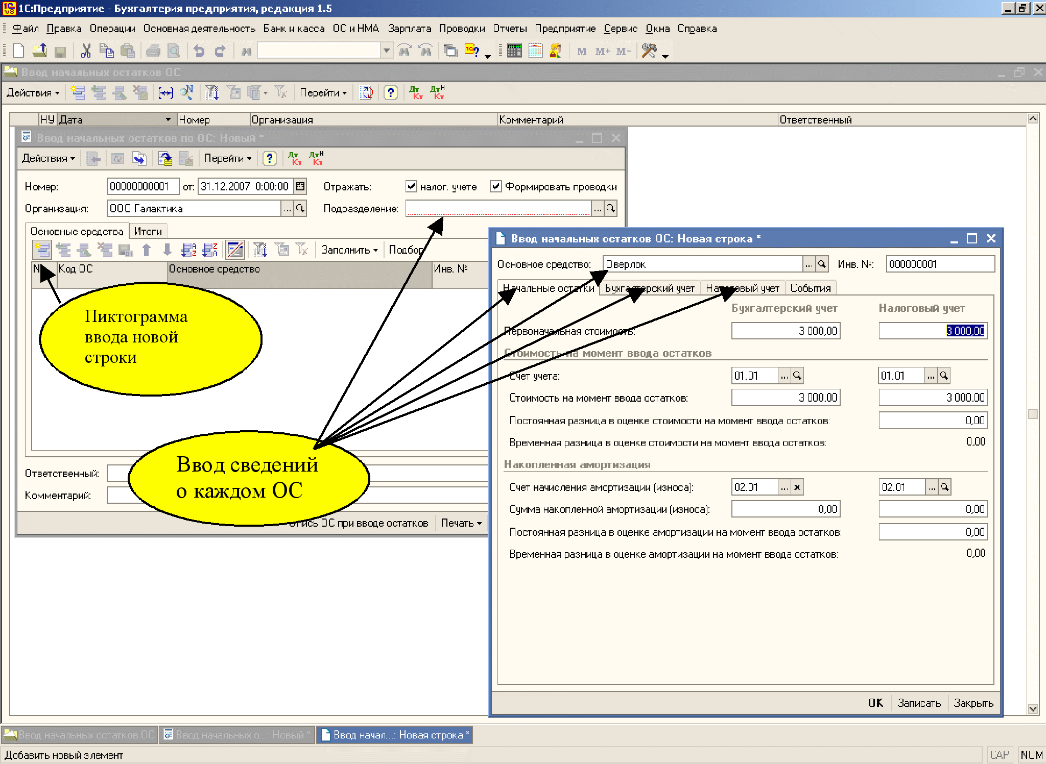This screenshot has height=764, width=1046.
Task: Click the Cut scissors icon
Action: [x=86, y=51]
